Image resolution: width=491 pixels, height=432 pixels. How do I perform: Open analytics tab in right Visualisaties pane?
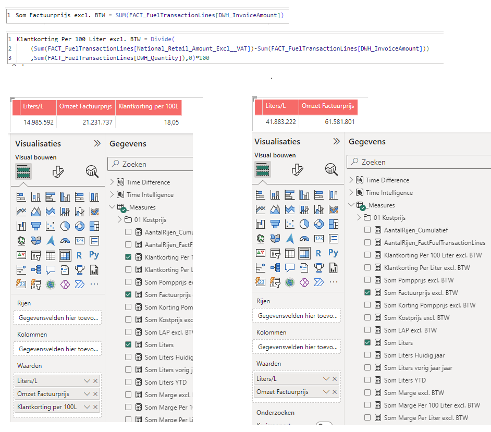point(332,169)
